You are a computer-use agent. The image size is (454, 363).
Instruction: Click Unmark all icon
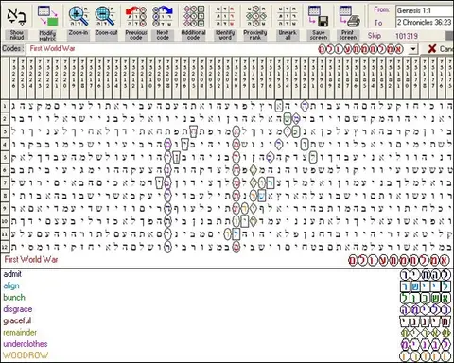(x=288, y=16)
